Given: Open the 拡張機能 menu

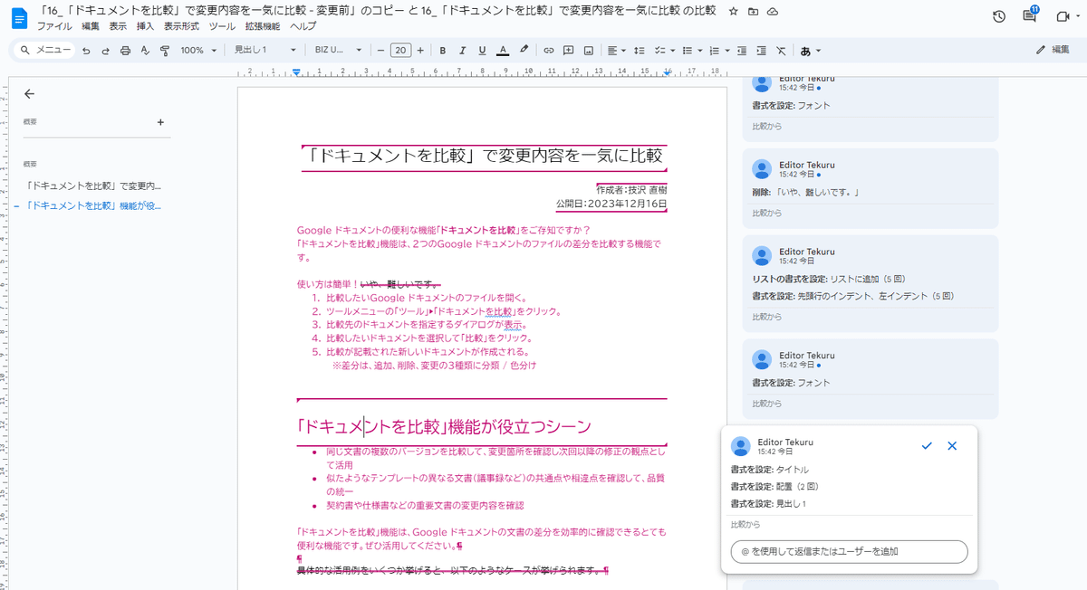Looking at the screenshot, I should (x=263, y=26).
